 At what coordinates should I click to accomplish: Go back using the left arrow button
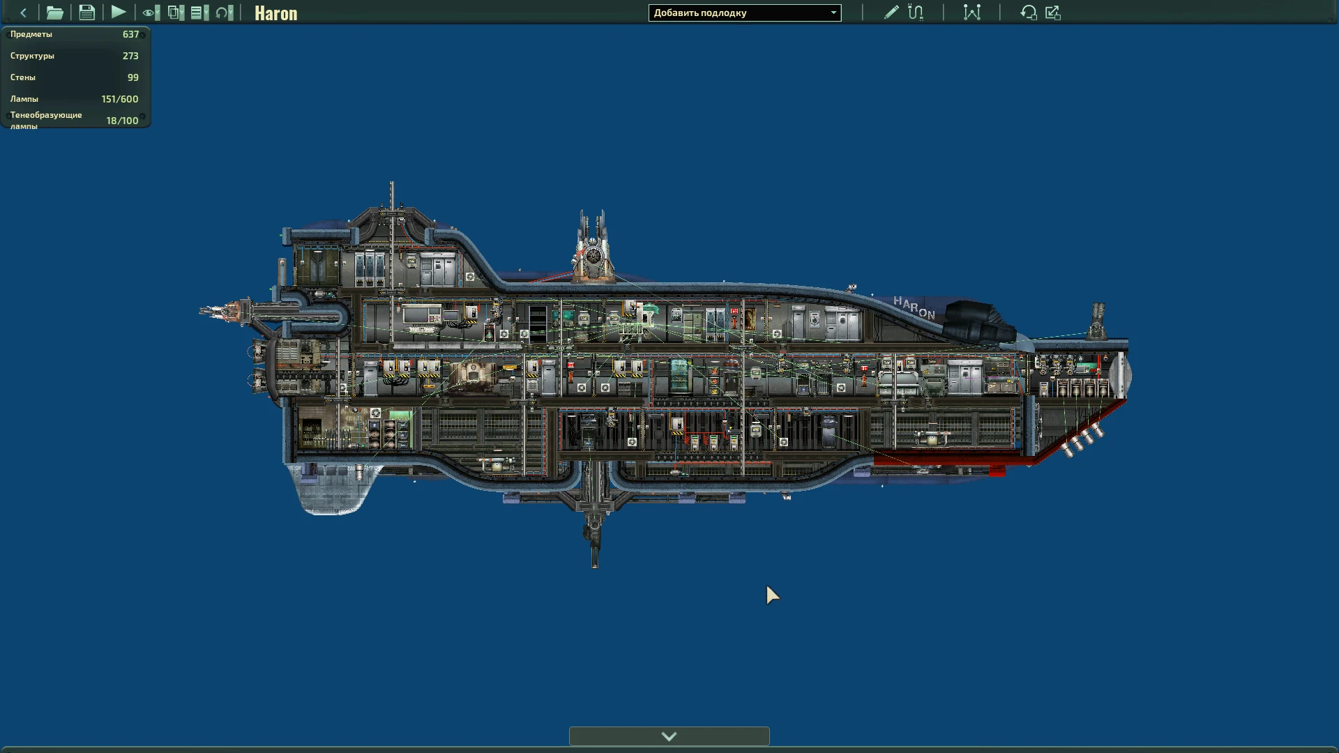[x=23, y=13]
